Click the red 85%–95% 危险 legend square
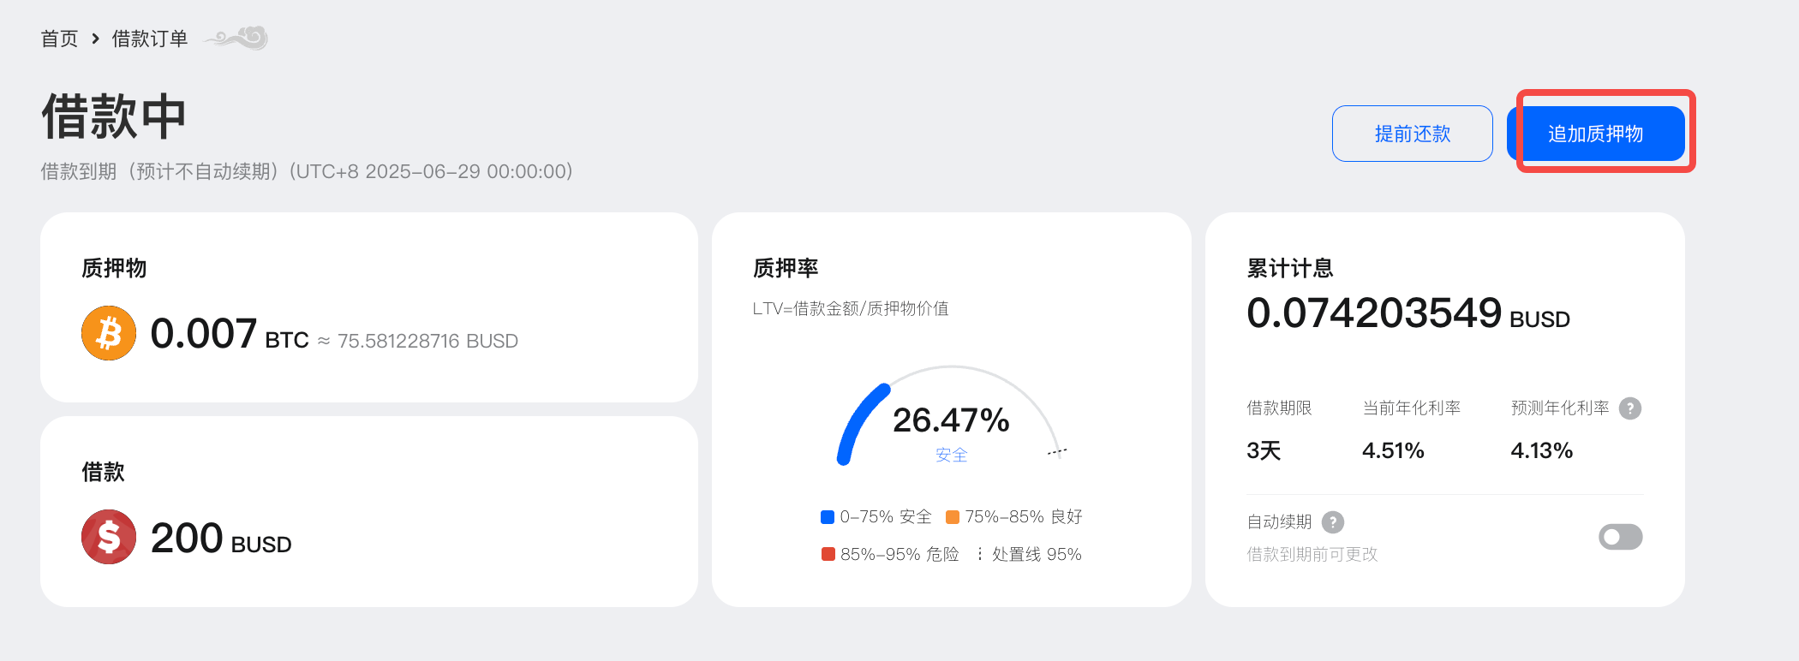Viewport: 1799px width, 661px height. click(x=827, y=554)
